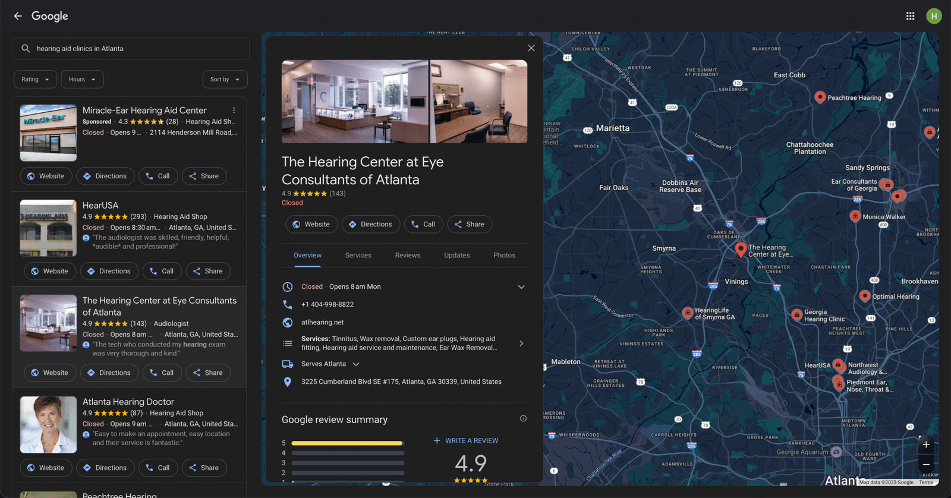The width and height of the screenshot is (951, 498).
Task: Open the Rating filter dropdown
Action: [36, 80]
